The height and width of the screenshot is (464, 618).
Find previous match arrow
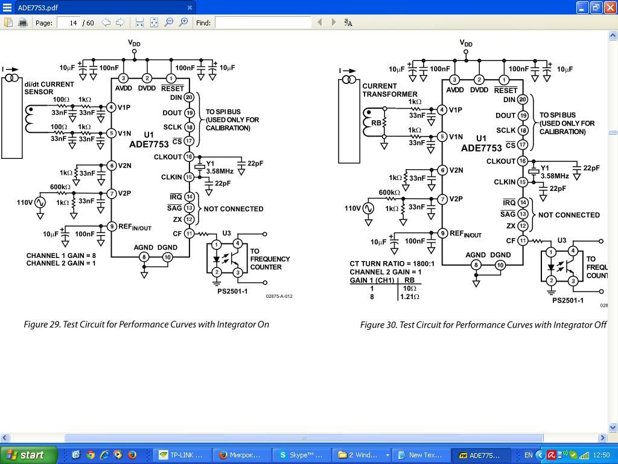(320, 22)
